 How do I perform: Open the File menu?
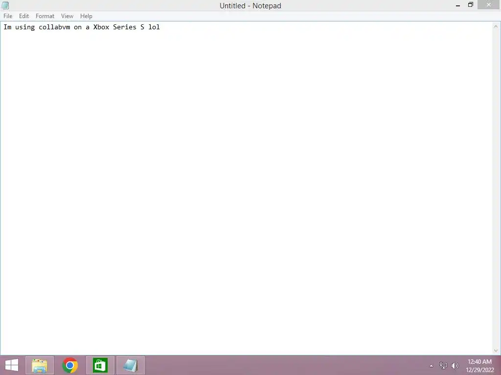pyautogui.click(x=8, y=16)
